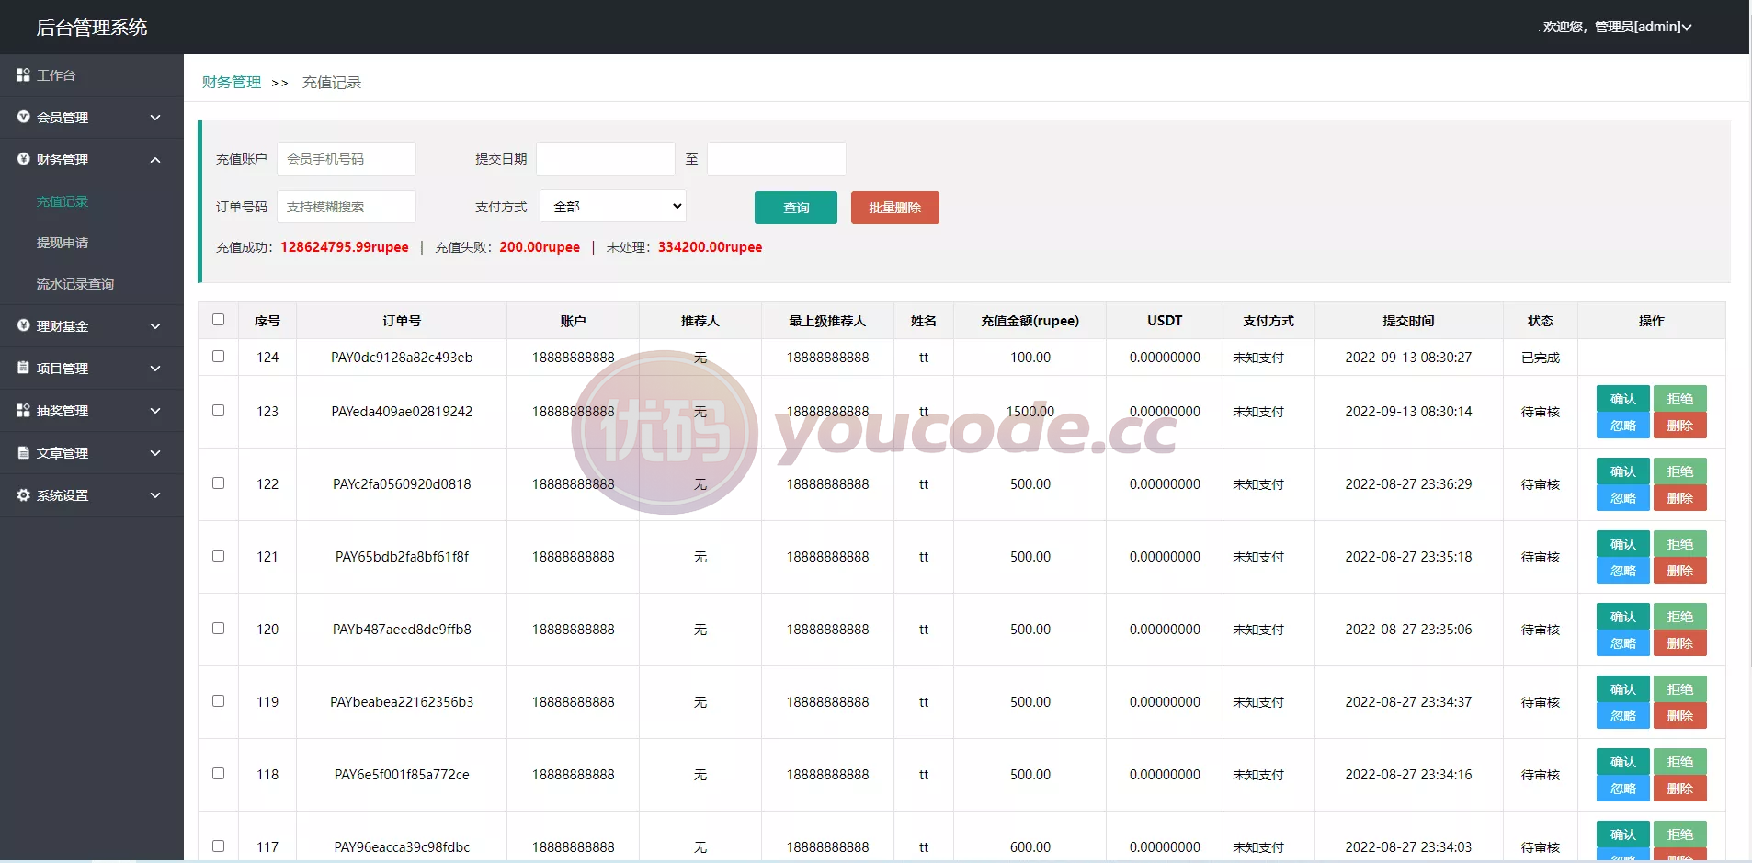Click 确认 for order row 123
Viewport: 1752px width, 863px height.
(1623, 399)
